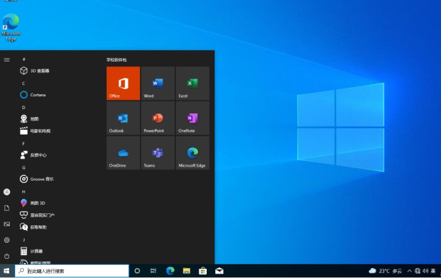The image size is (441, 278).
Task: Click the power icon in Start rail
Action: (x=7, y=256)
